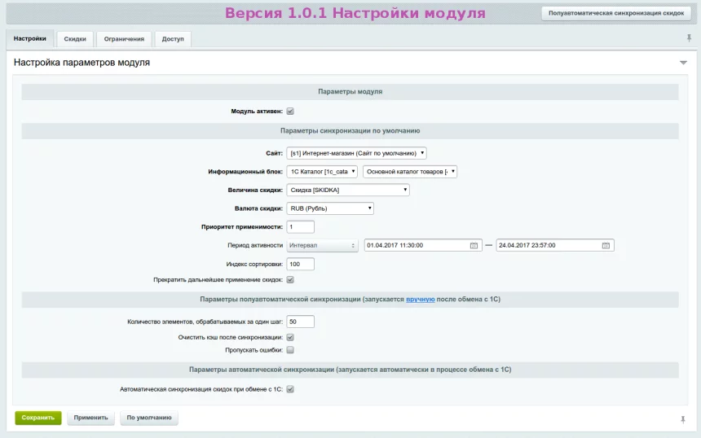Toggle 'Очистить кэш после синхронизации' checkbox
The image size is (701, 438).
(290, 337)
